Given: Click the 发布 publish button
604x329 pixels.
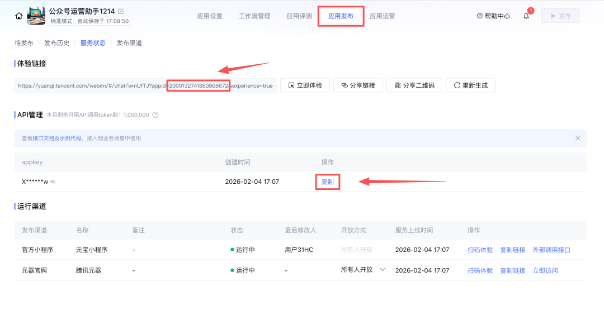Looking at the screenshot, I should coord(560,16).
